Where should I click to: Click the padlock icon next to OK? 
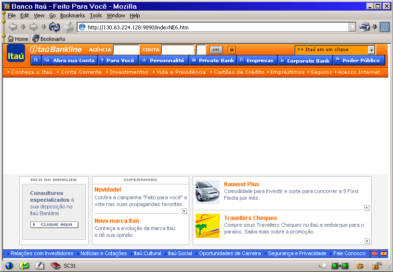point(231,50)
